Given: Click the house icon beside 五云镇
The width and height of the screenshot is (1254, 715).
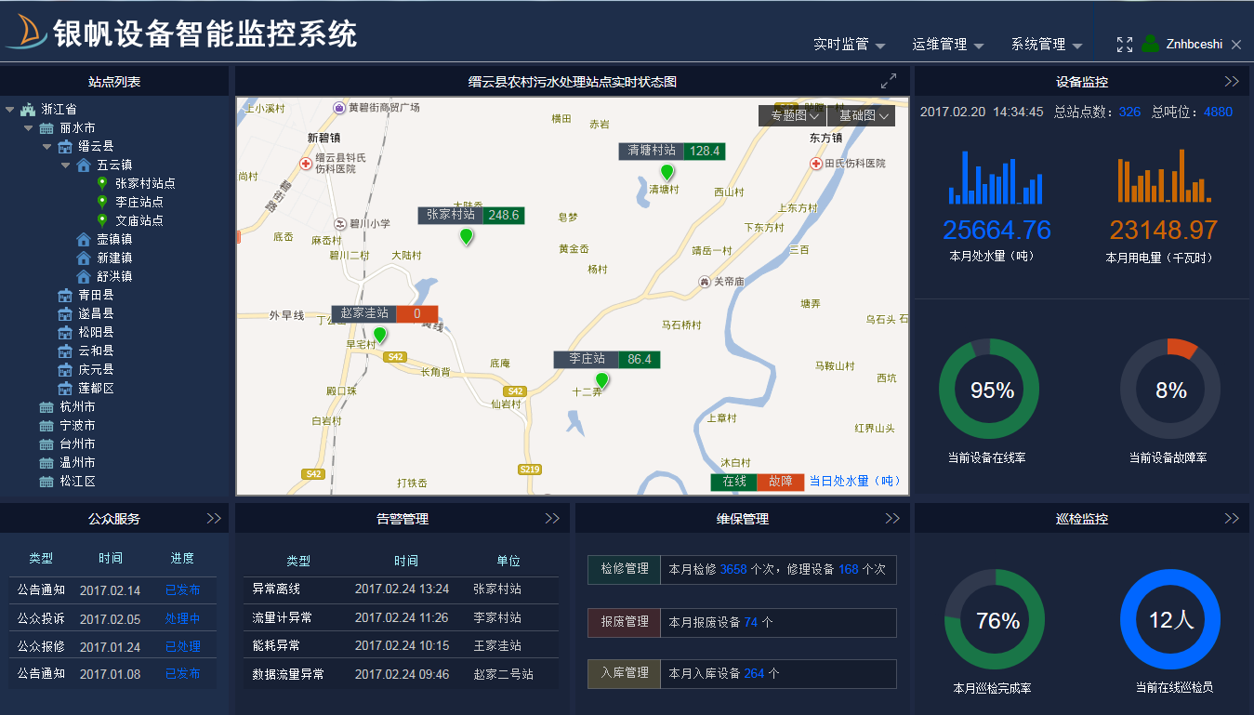Looking at the screenshot, I should [84, 165].
